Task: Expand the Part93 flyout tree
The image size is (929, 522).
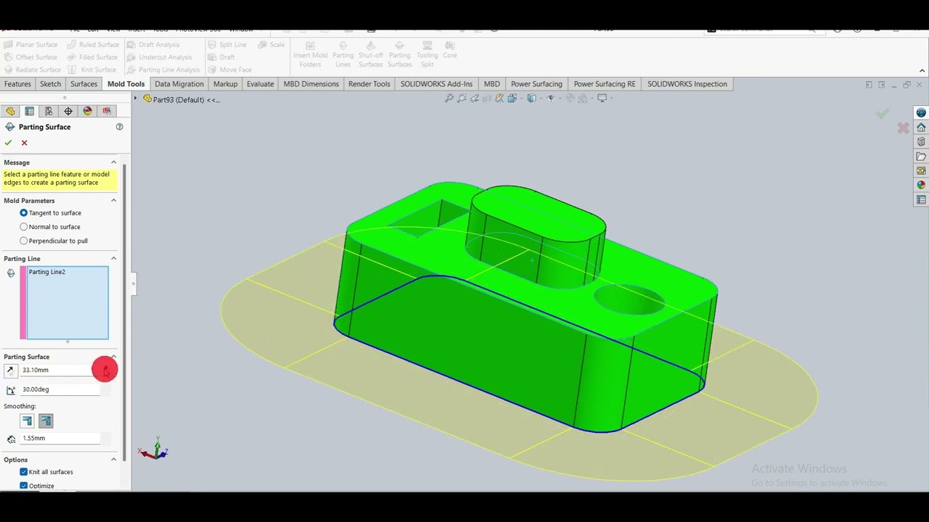Action: [x=136, y=99]
